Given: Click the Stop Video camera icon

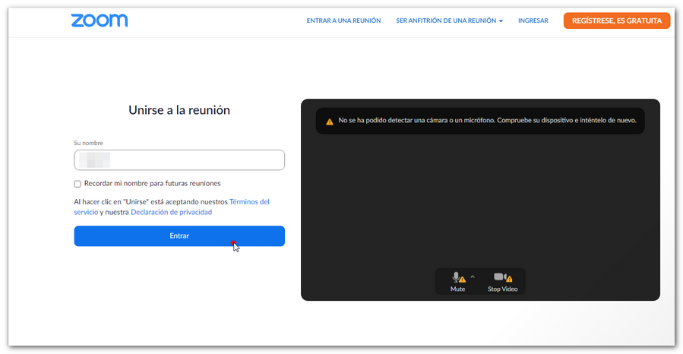Looking at the screenshot, I should click(499, 277).
